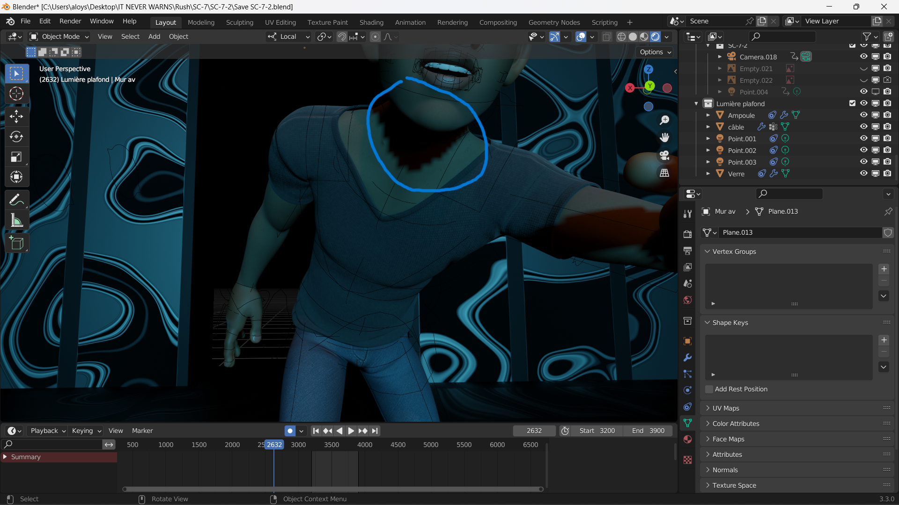Screen dimensions: 899x505
Task: Toggle the camera view icon
Action: click(x=664, y=155)
